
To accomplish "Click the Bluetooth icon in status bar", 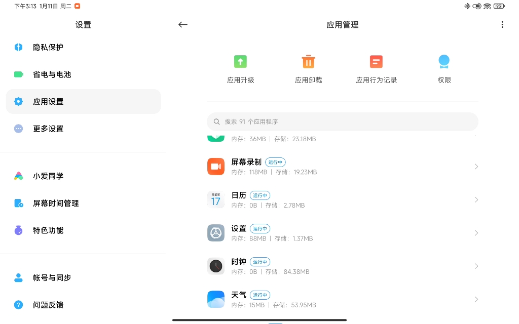I will [467, 6].
